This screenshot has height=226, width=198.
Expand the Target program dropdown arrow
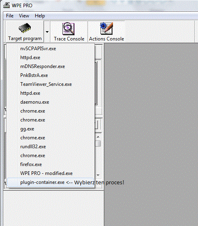point(47,32)
